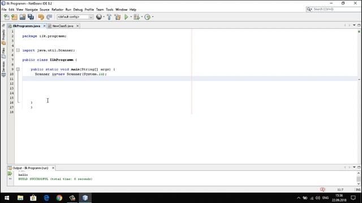The image size is (362, 203).
Task: Close the Output tab
Action: click(53, 168)
